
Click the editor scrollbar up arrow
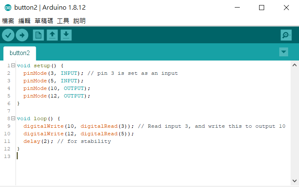[295, 65]
